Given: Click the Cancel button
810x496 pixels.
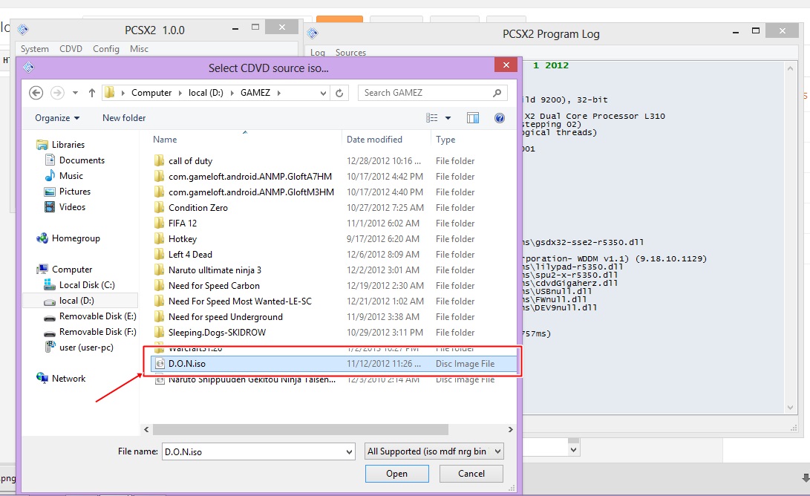Looking at the screenshot, I should [471, 473].
